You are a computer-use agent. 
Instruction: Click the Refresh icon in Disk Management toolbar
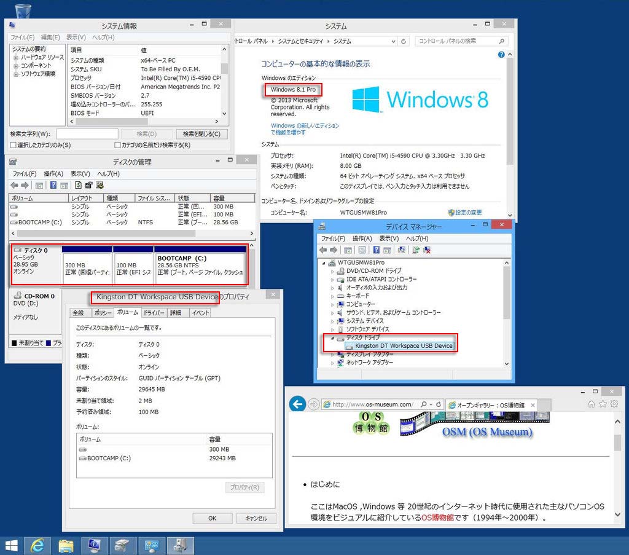(78, 185)
